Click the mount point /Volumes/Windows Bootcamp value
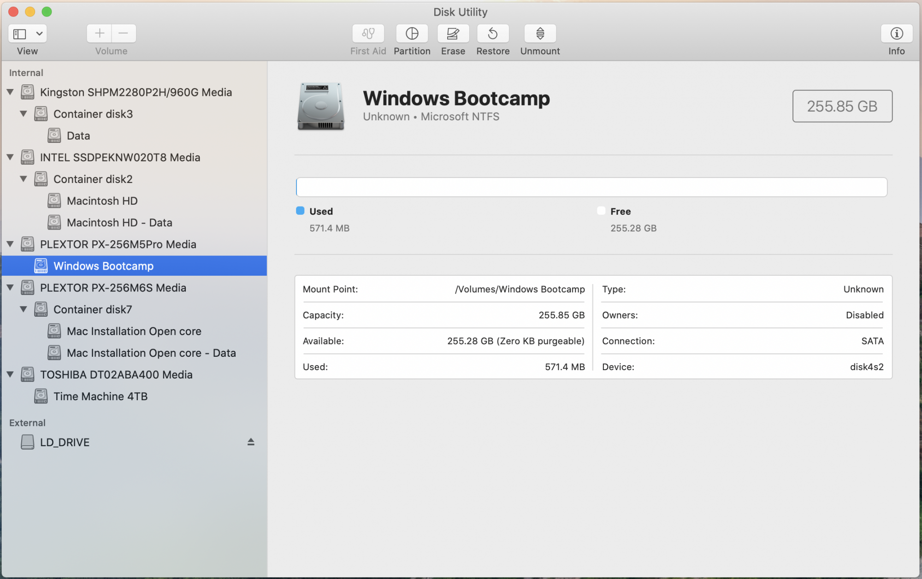Image resolution: width=922 pixels, height=579 pixels. pos(520,289)
